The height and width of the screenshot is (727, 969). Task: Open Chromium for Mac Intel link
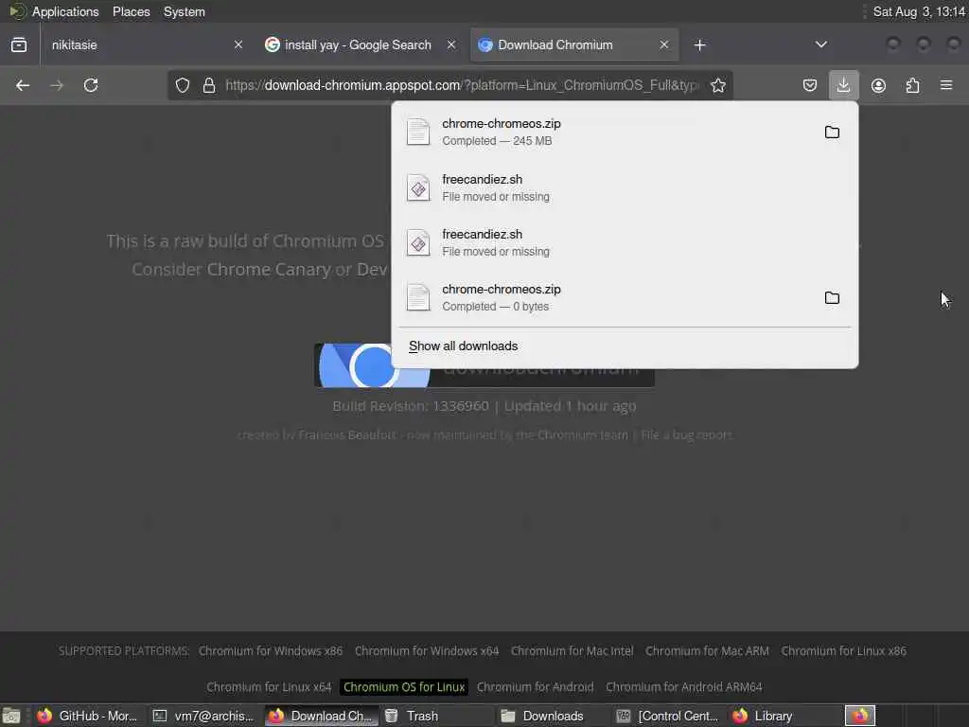572,651
